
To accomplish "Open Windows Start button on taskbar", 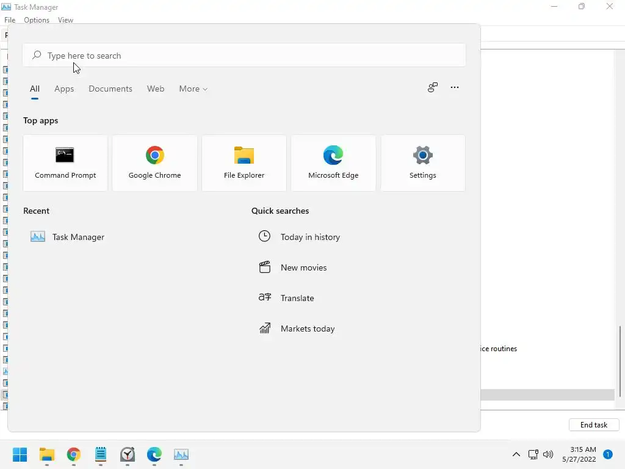I will tap(20, 454).
